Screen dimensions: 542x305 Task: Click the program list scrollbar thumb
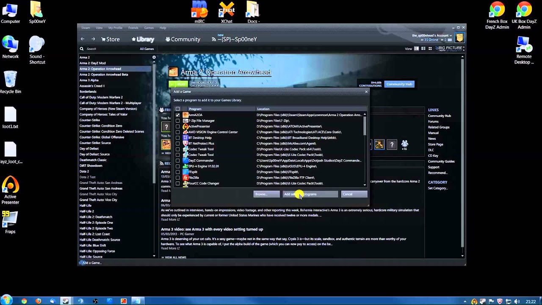[x=365, y=126]
